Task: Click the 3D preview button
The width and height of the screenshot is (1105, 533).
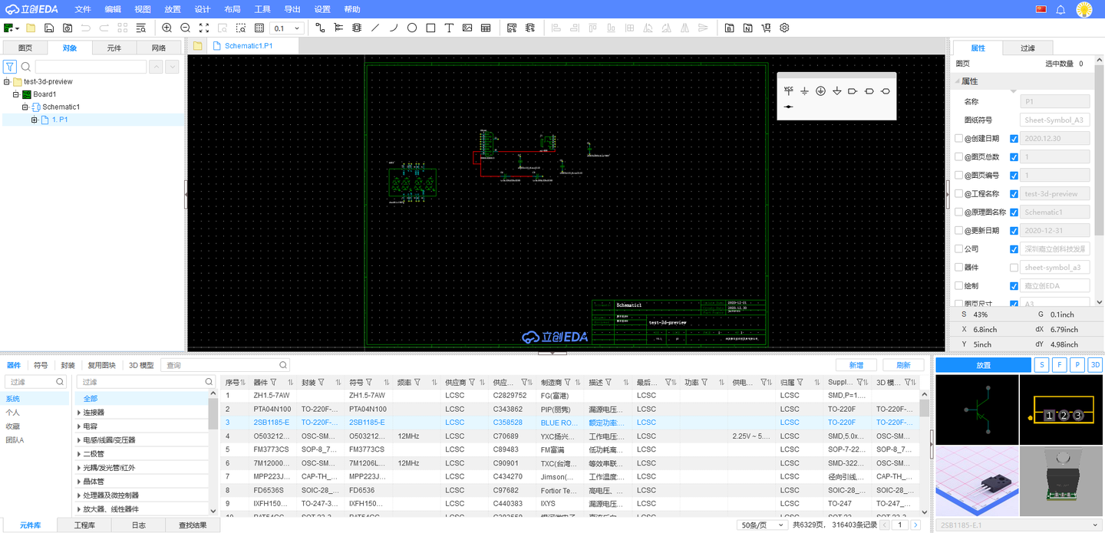Action: [x=1095, y=365]
